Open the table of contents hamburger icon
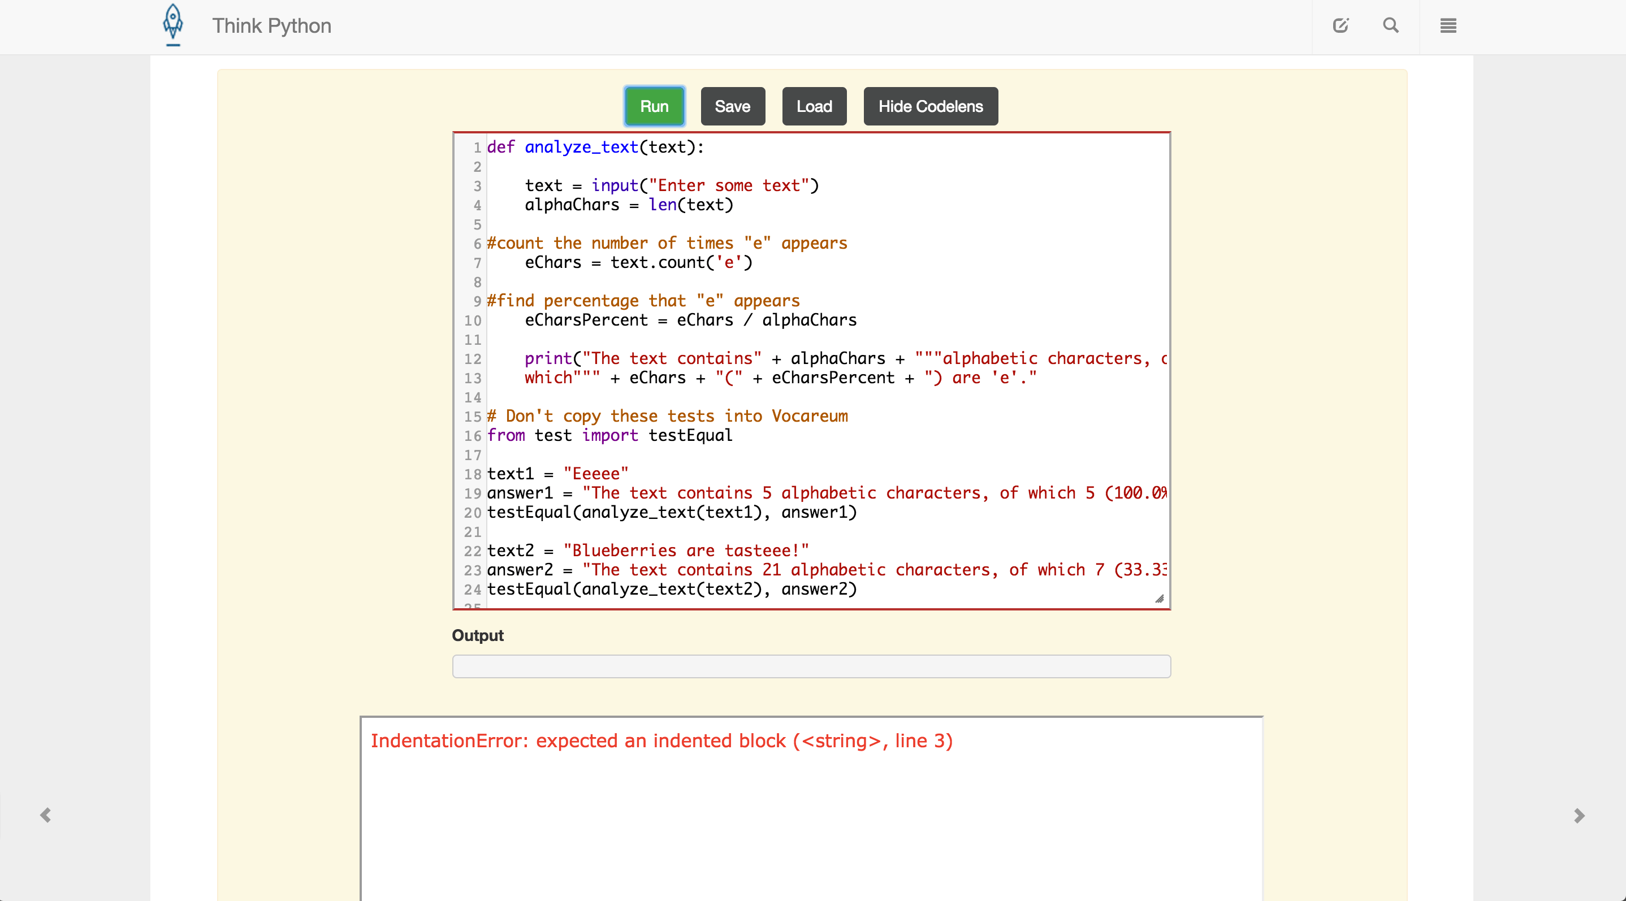Viewport: 1626px width, 901px height. click(1447, 26)
